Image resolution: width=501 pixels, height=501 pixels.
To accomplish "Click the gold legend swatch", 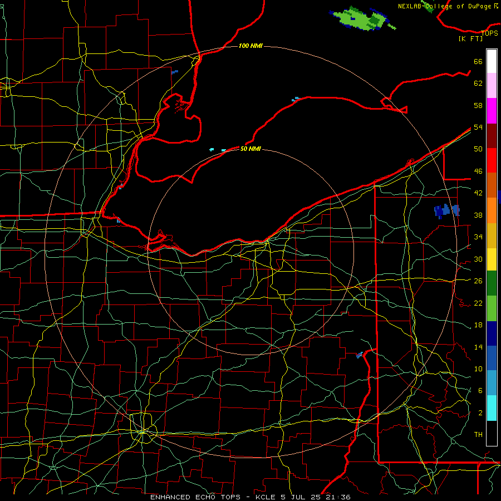I will coord(492,235).
